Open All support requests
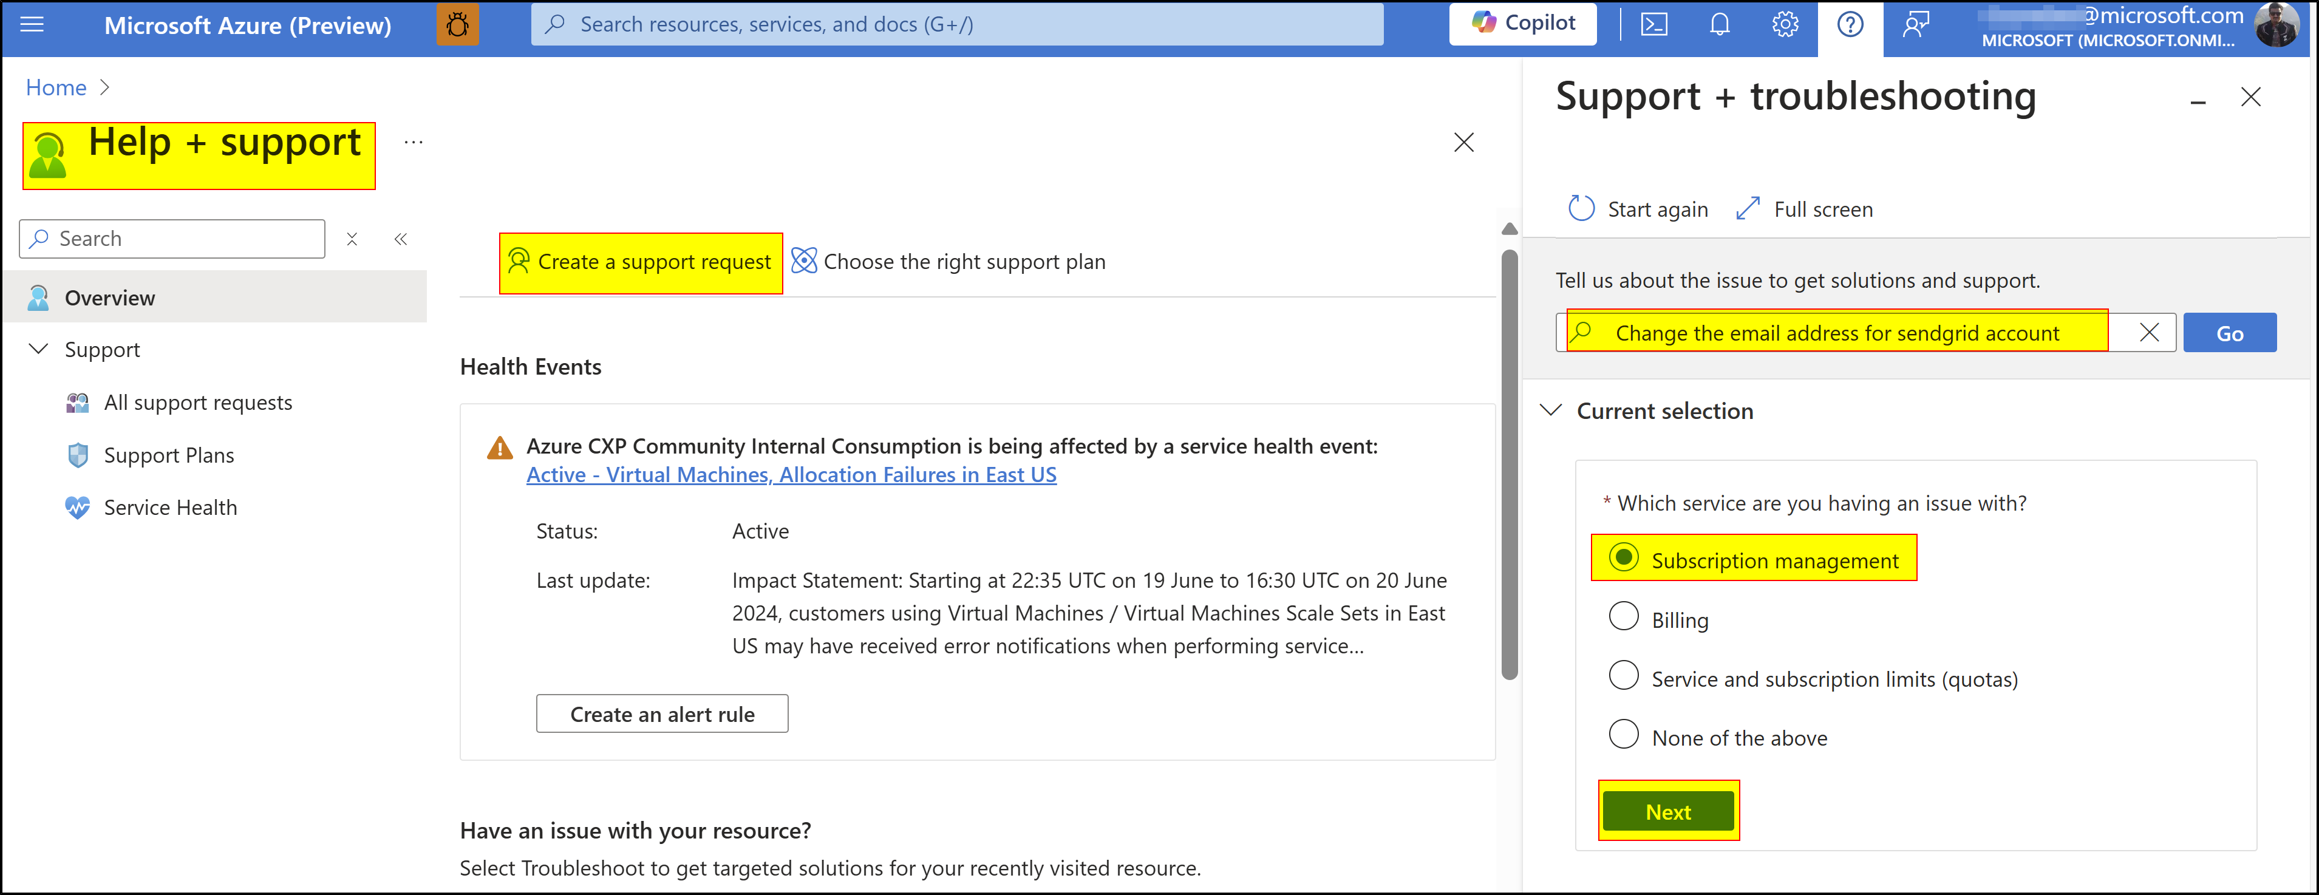Viewport: 2319px width, 895px height. (198, 403)
